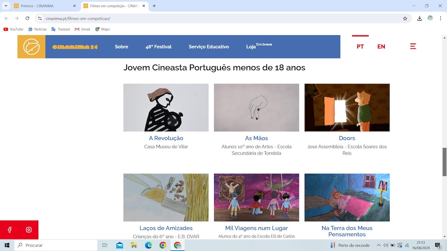
Task: Bookmark this page with the star icon
Action: coord(405,18)
